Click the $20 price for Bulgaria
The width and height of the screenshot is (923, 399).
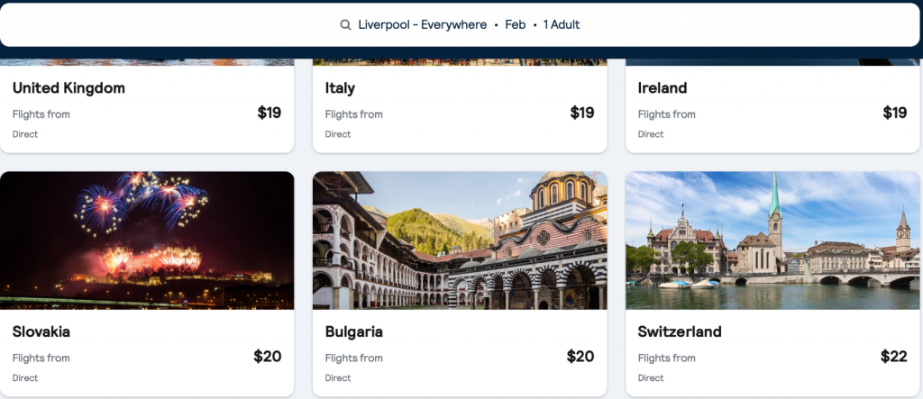coord(580,357)
